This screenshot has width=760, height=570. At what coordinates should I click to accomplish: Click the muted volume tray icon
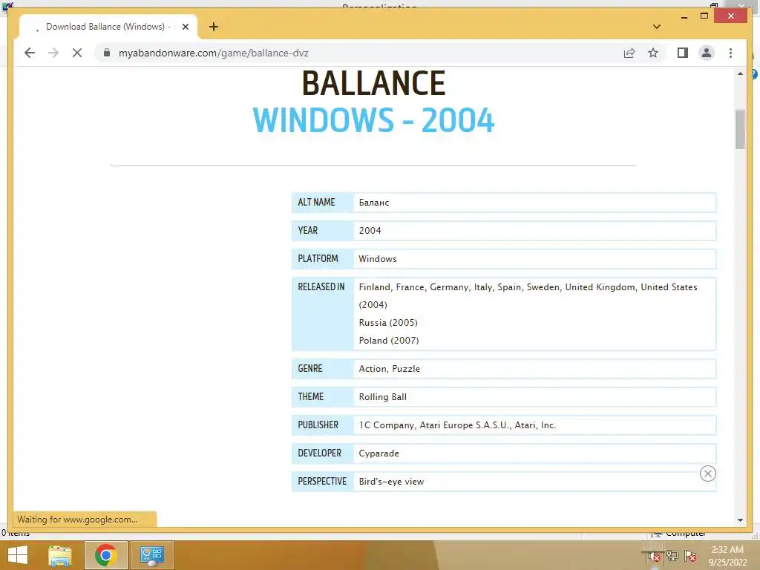tap(654, 556)
